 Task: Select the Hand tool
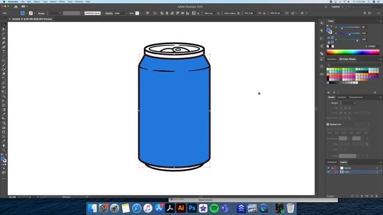click(4, 146)
